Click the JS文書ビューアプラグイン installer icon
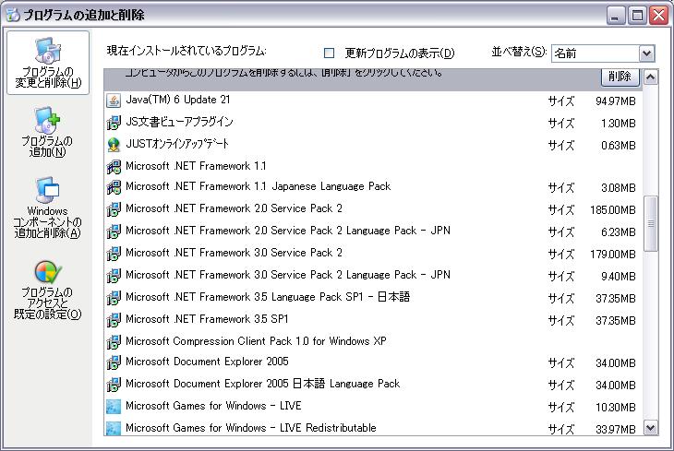 pyautogui.click(x=114, y=122)
